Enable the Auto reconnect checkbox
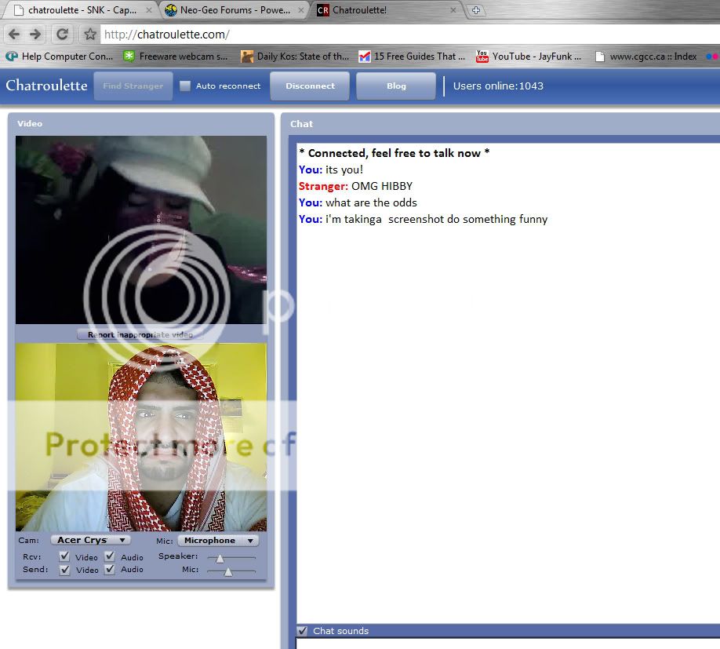 [x=185, y=86]
